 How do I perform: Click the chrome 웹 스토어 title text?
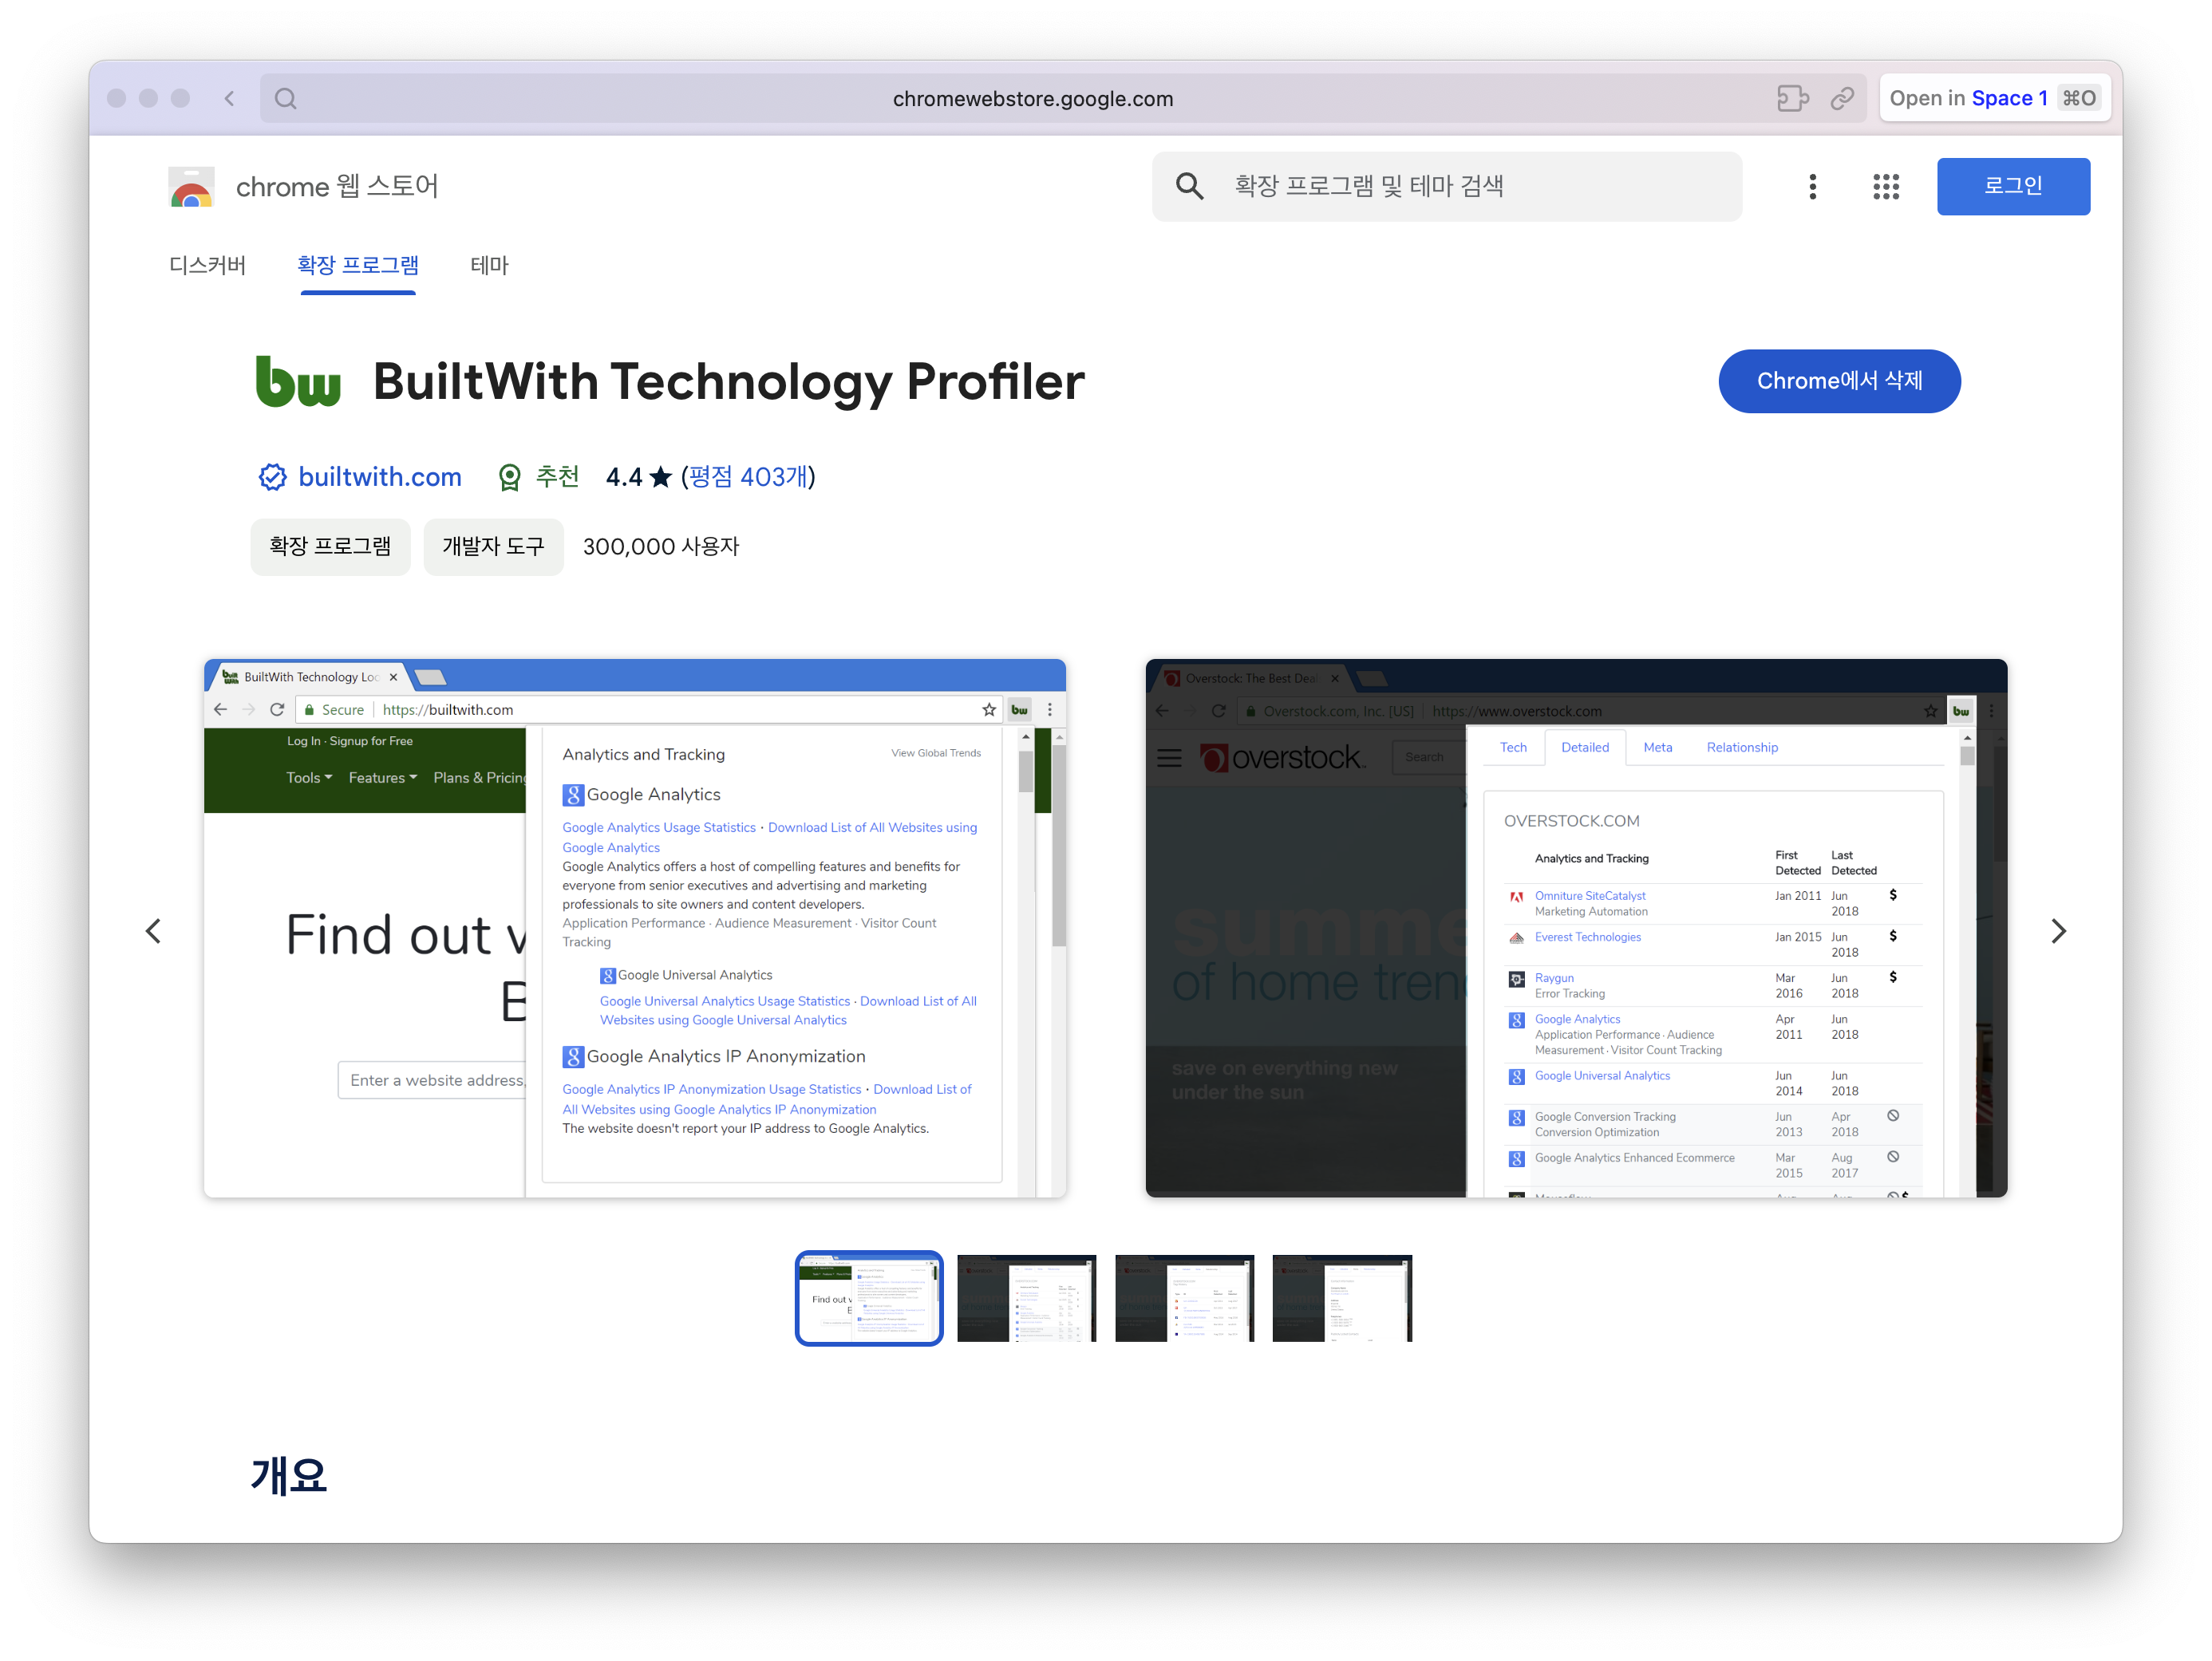click(x=337, y=187)
